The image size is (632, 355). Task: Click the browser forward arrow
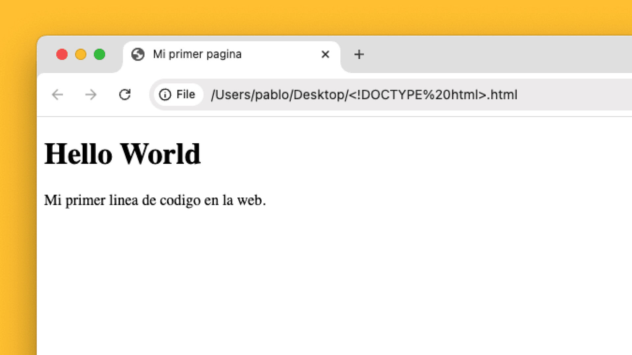(91, 95)
